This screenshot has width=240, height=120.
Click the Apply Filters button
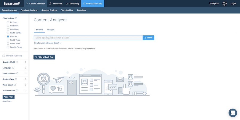9,97
